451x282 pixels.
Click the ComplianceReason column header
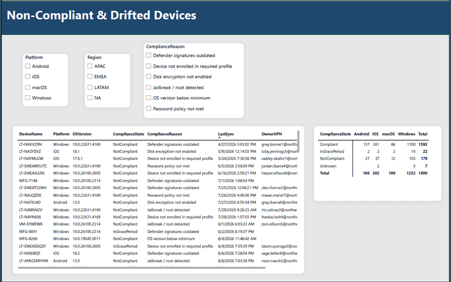pyautogui.click(x=164, y=134)
